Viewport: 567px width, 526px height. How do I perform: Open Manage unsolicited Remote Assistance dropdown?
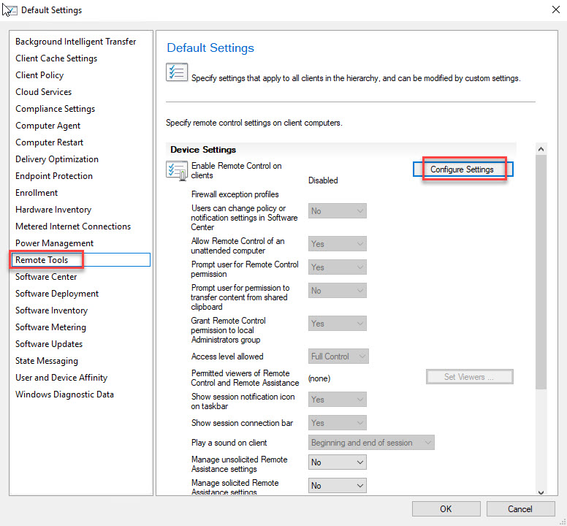coord(337,462)
